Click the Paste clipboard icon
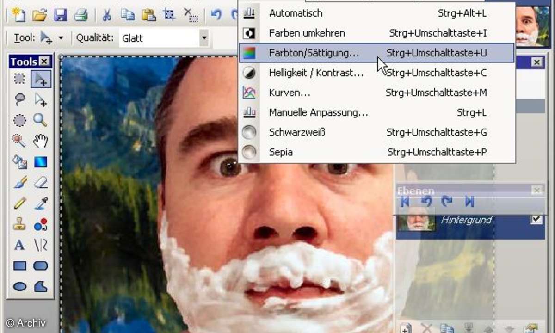Viewport: 555px width, 333px height. tap(148, 15)
